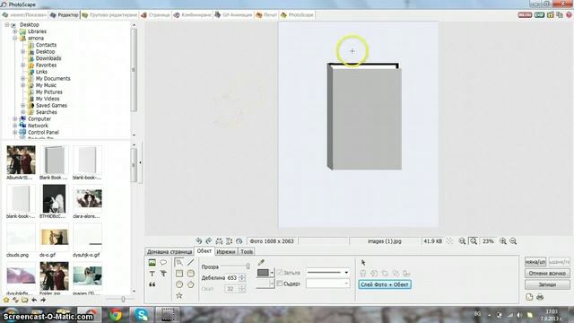Click the Отмени всичко button
Image resolution: width=574 pixels, height=323 pixels.
pos(547,273)
